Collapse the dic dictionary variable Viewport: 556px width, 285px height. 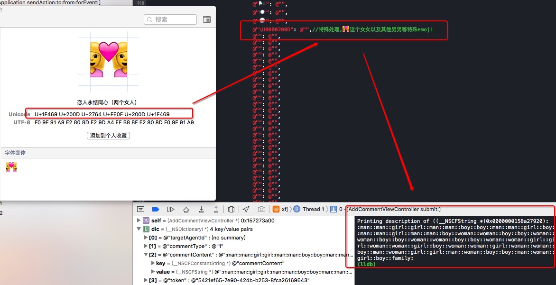pyautogui.click(x=139, y=229)
